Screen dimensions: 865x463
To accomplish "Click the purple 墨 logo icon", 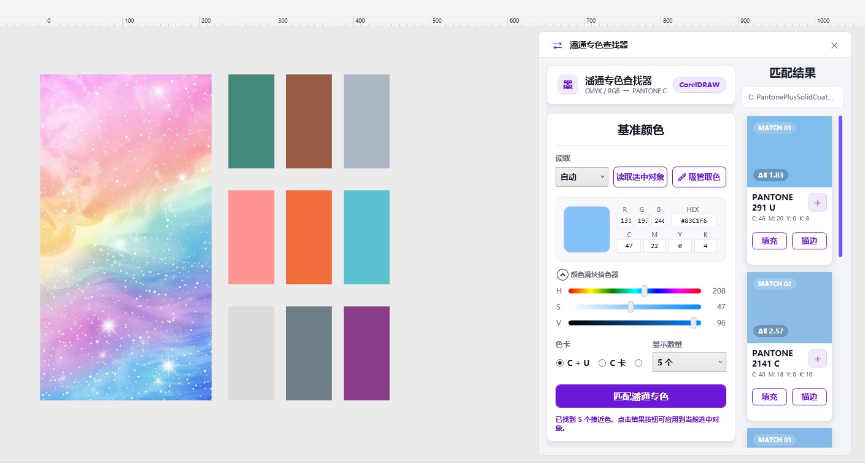I will pyautogui.click(x=567, y=85).
